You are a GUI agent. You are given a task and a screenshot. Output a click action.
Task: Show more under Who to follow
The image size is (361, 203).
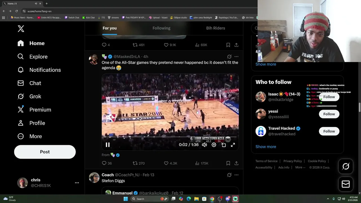tap(266, 147)
